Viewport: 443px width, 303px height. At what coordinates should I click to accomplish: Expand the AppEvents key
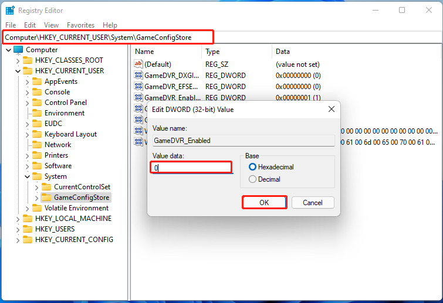pos(27,82)
